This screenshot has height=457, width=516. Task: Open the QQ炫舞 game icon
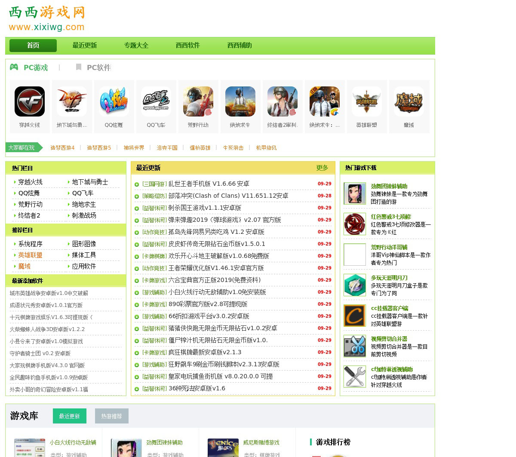click(x=114, y=101)
